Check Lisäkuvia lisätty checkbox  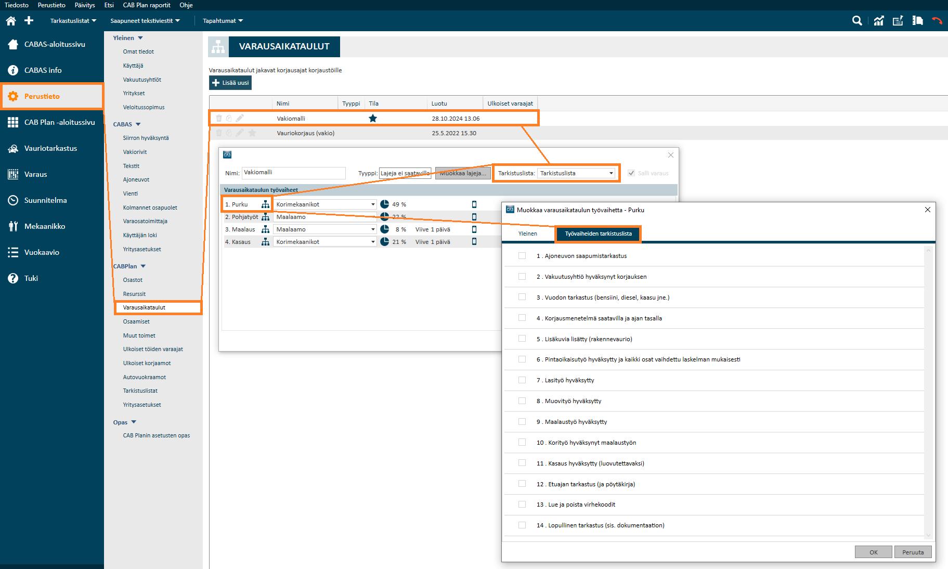pos(522,339)
